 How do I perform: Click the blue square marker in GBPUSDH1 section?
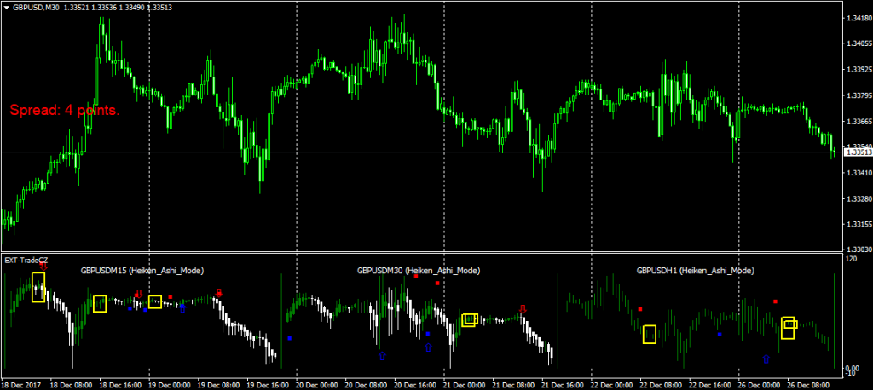pyautogui.click(x=720, y=335)
